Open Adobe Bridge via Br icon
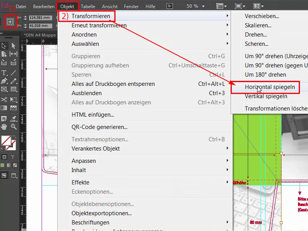The image size is (308, 231). tap(170, 6)
